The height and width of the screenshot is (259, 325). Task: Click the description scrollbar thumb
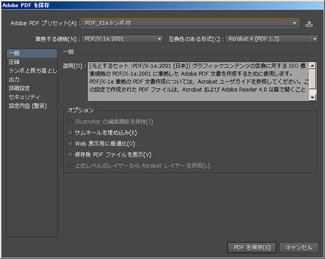coord(312,79)
